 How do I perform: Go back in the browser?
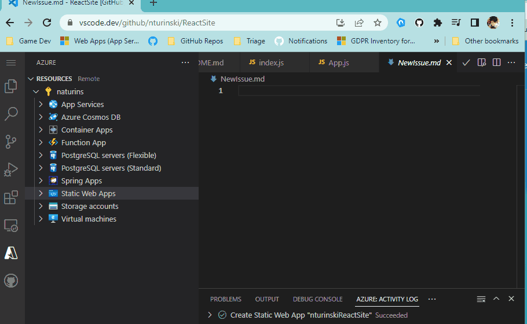[10, 23]
